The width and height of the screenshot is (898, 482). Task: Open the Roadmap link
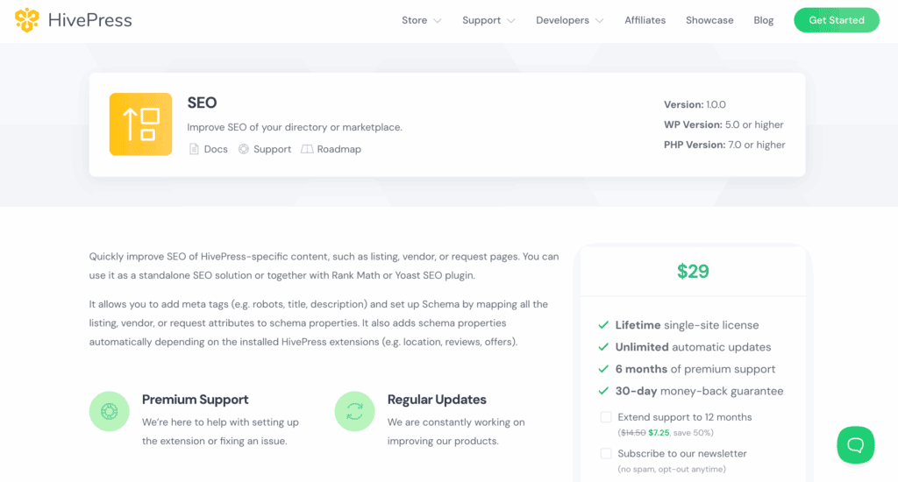point(339,149)
